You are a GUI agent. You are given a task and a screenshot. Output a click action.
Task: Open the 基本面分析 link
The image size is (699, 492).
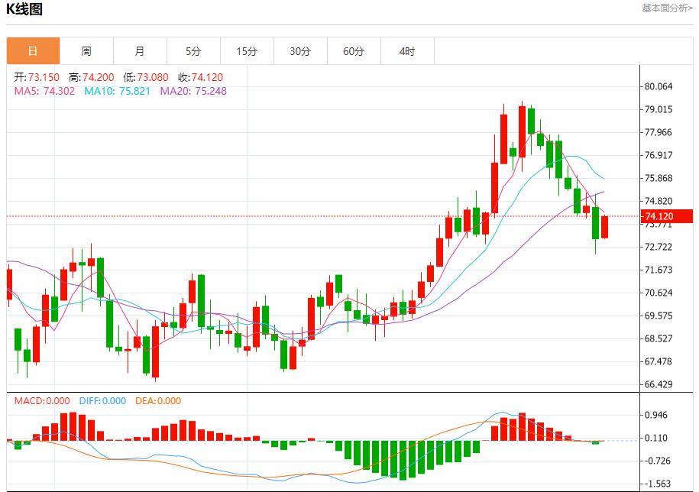point(667,8)
